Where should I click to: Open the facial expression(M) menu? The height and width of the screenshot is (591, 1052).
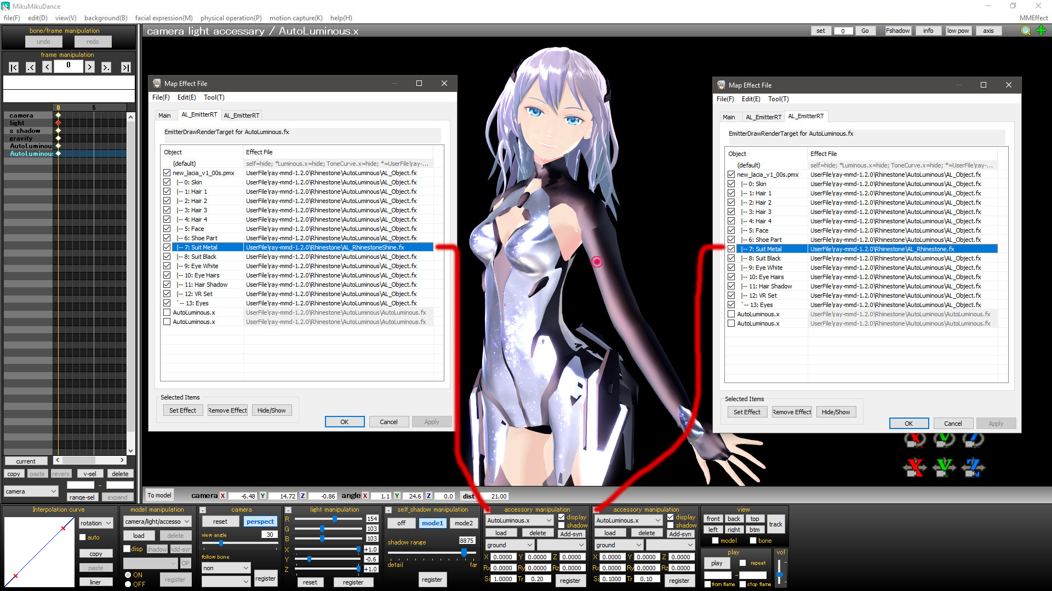(x=164, y=18)
